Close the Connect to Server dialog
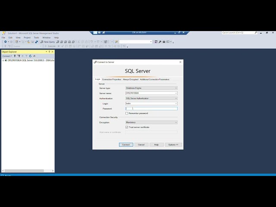 point(180,62)
